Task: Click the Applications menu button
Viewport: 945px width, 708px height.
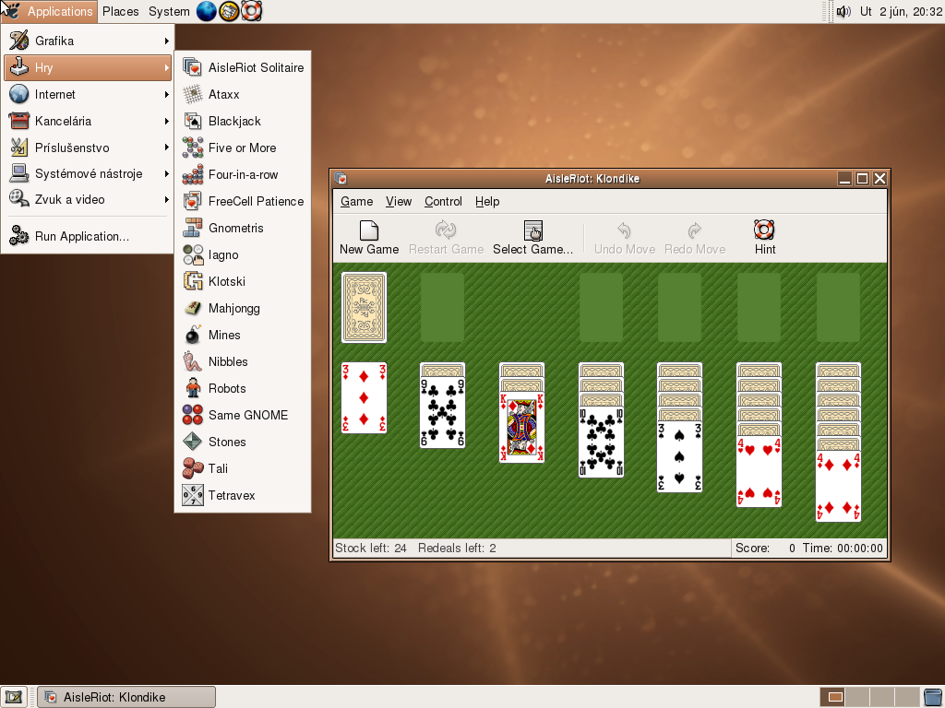Action: (50, 11)
